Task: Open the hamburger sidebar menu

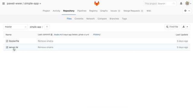Action: tap(4, 4)
